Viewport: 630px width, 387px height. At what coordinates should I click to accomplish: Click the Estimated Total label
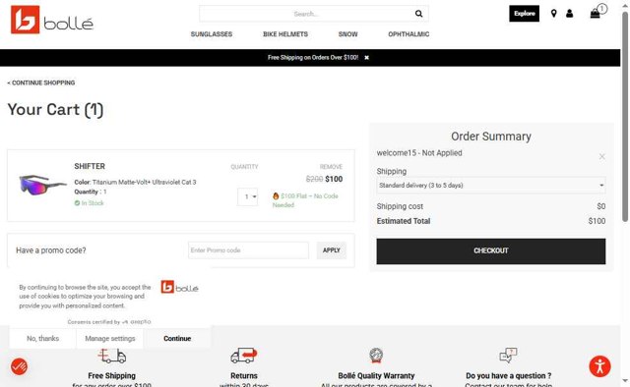point(404,221)
